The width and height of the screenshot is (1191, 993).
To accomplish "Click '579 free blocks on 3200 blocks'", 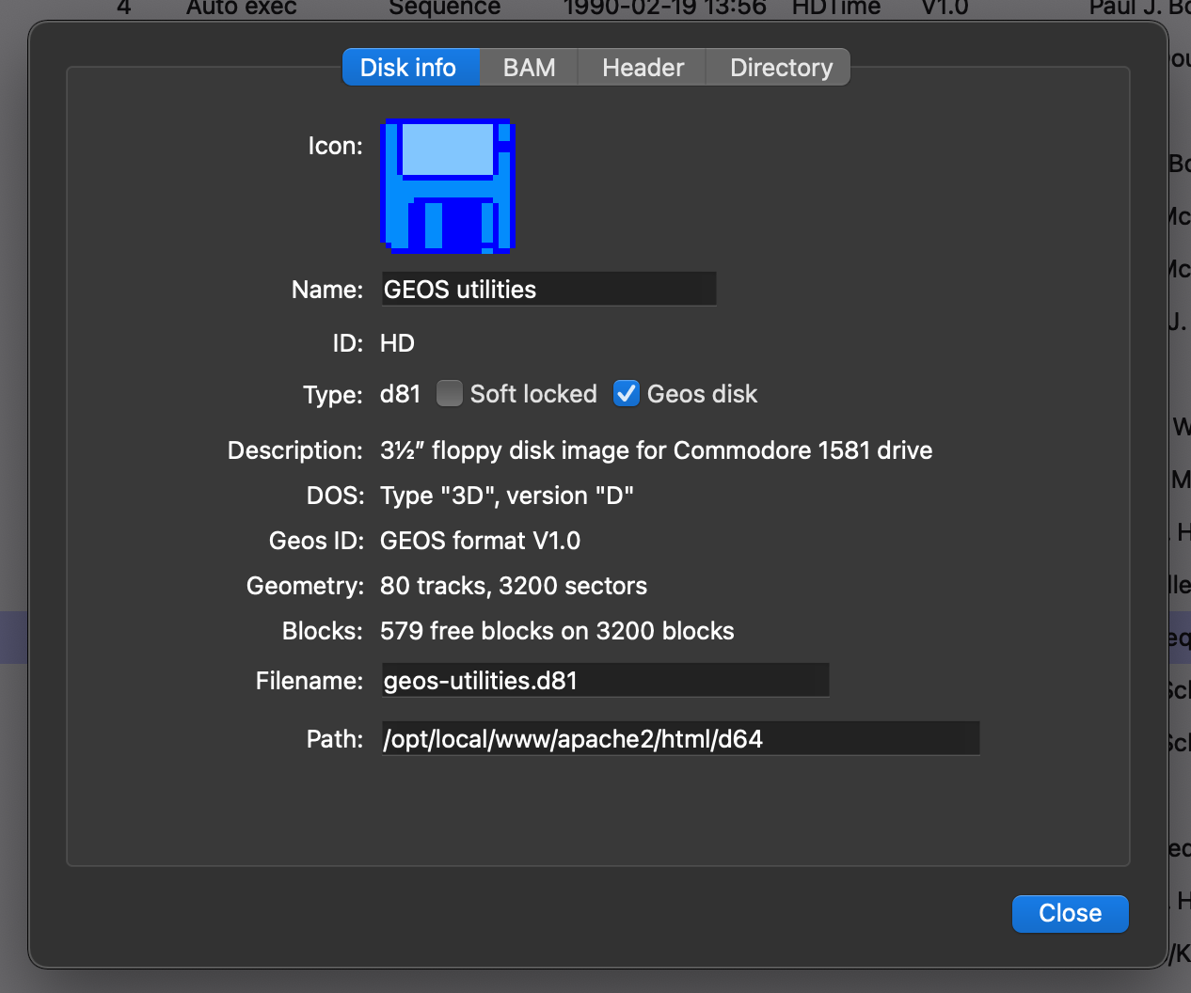I will pyautogui.click(x=557, y=631).
